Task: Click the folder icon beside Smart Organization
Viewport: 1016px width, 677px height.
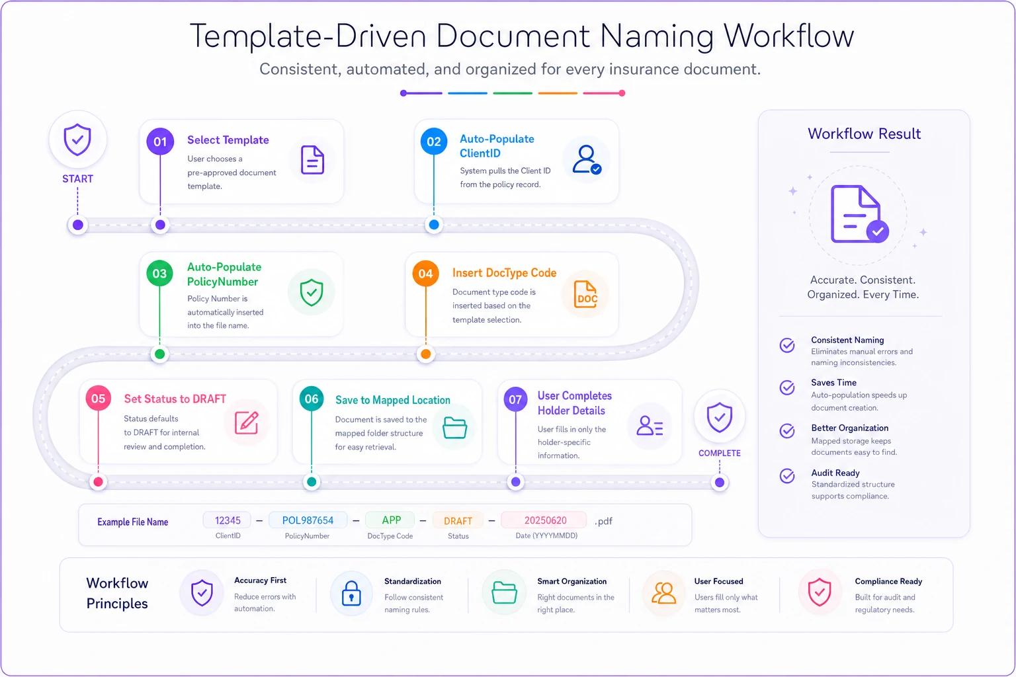Action: pyautogui.click(x=505, y=592)
